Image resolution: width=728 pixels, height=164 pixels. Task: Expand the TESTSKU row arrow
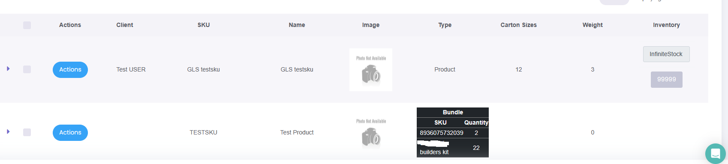tap(8, 131)
